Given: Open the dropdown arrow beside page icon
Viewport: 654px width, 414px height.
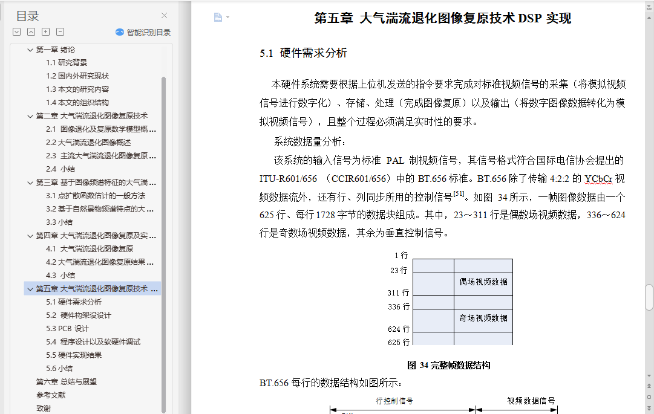Looking at the screenshot, I should point(227,18).
